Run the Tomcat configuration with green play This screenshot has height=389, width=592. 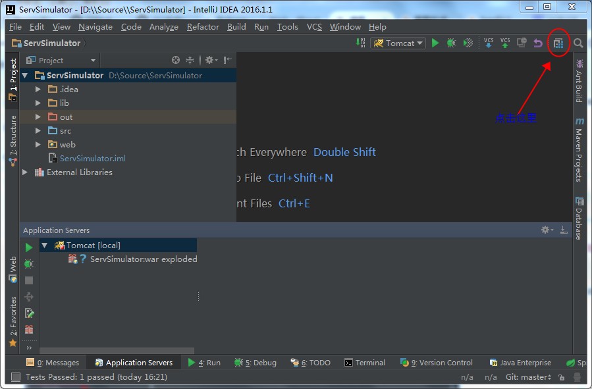[435, 43]
